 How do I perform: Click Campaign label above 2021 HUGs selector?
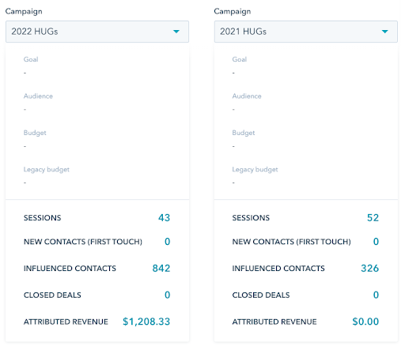point(233,12)
